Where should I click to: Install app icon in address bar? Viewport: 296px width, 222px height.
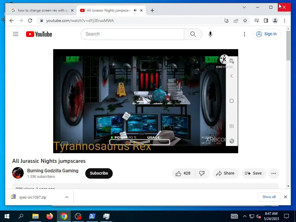(x=227, y=21)
